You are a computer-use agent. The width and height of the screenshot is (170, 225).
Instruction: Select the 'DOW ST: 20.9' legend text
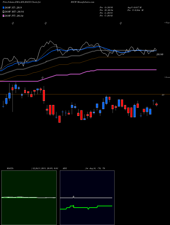point(13,7)
